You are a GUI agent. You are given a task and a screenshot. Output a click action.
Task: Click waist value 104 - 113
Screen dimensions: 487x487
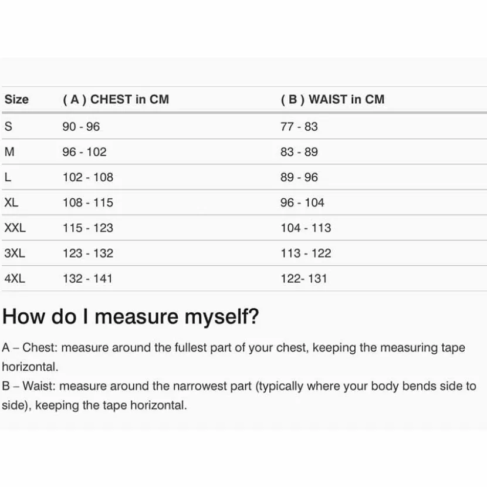click(306, 228)
